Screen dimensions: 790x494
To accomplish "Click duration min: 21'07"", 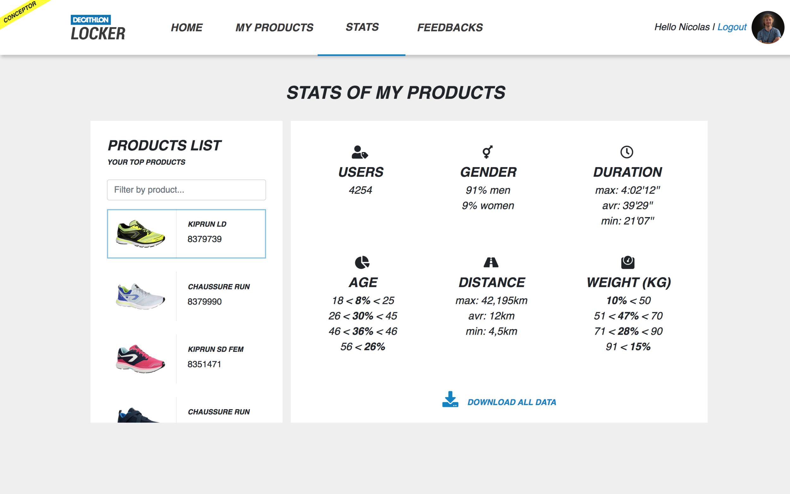I will pyautogui.click(x=627, y=221).
